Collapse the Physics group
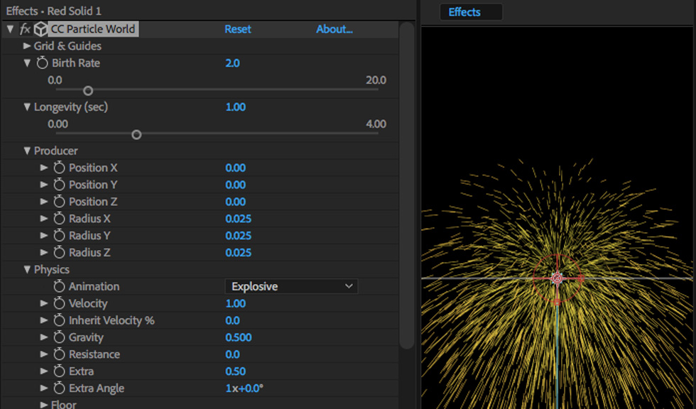 pyautogui.click(x=27, y=270)
